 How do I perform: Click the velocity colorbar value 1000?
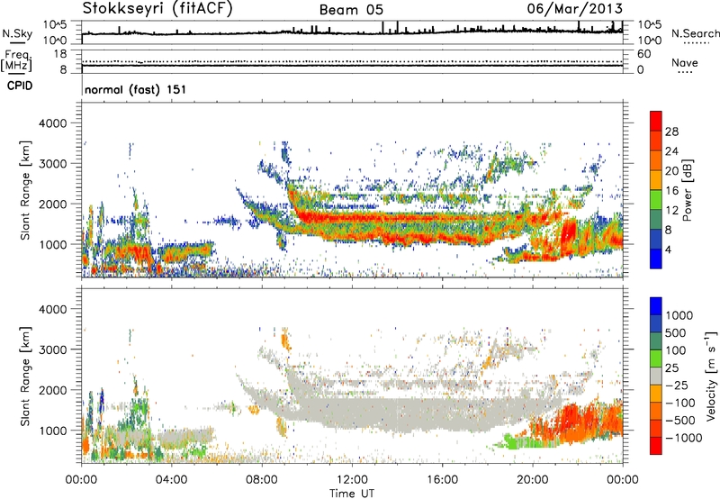(679, 315)
